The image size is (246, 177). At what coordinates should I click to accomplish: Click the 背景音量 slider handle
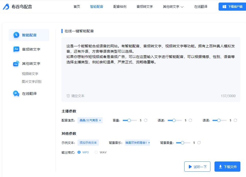pos(182,143)
